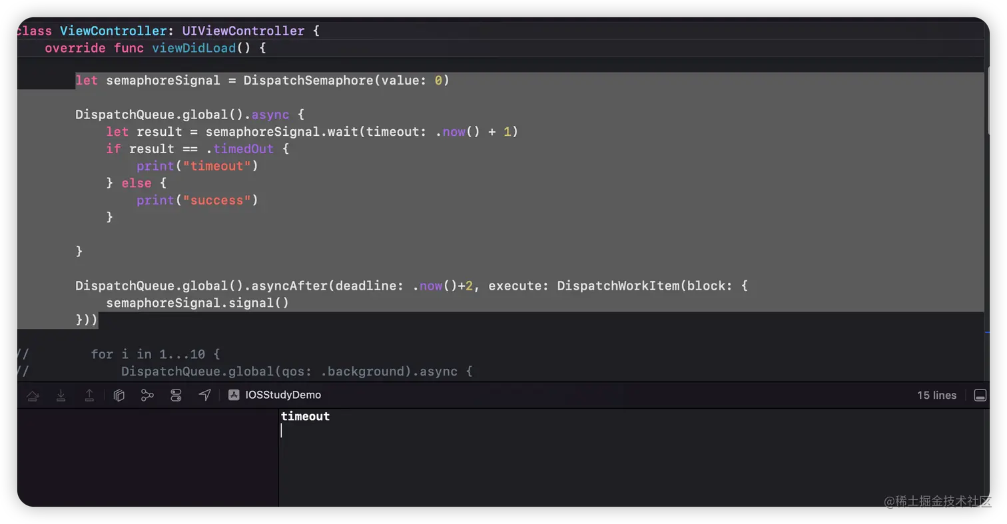Open Debug View Hierarchy
Viewport: 1007px width, 524px height.
click(x=119, y=395)
